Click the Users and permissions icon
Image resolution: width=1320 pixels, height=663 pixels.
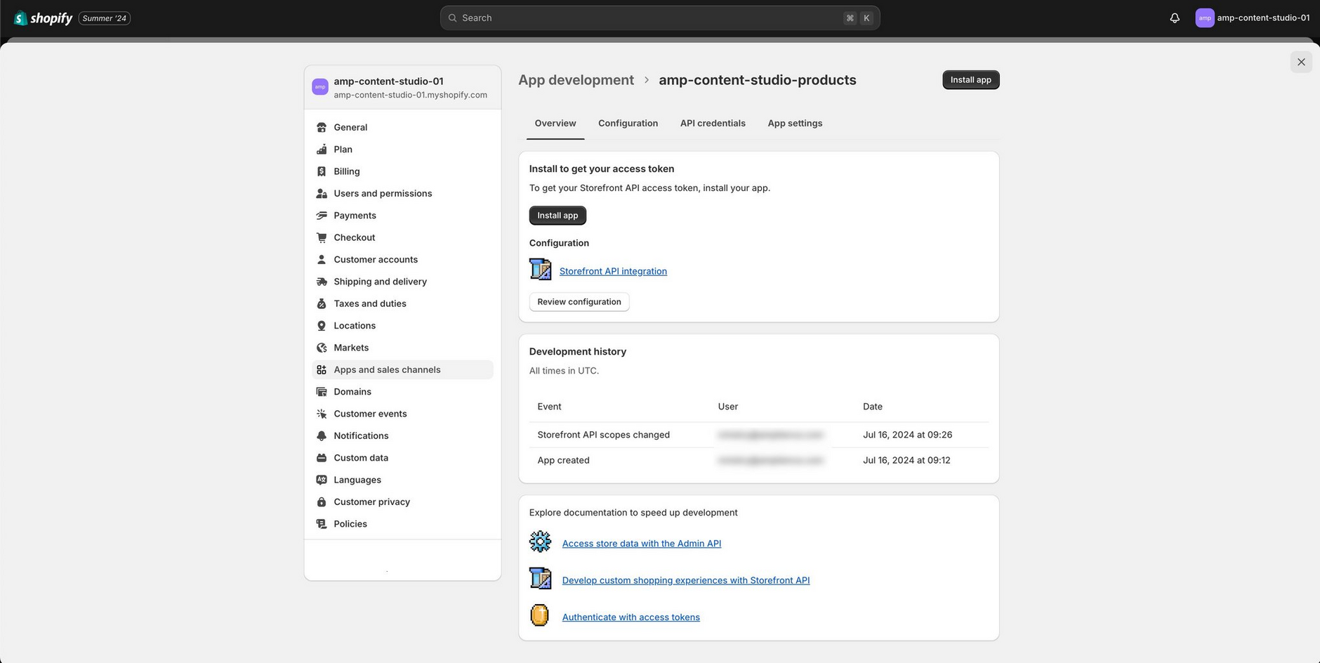click(322, 193)
